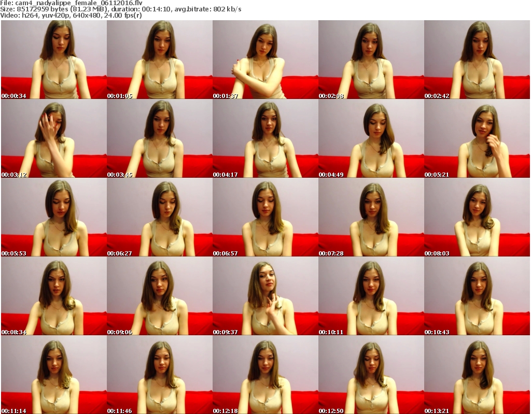
Task: Open the thumbnail marked 00:09:37
Action: [x=265, y=296]
